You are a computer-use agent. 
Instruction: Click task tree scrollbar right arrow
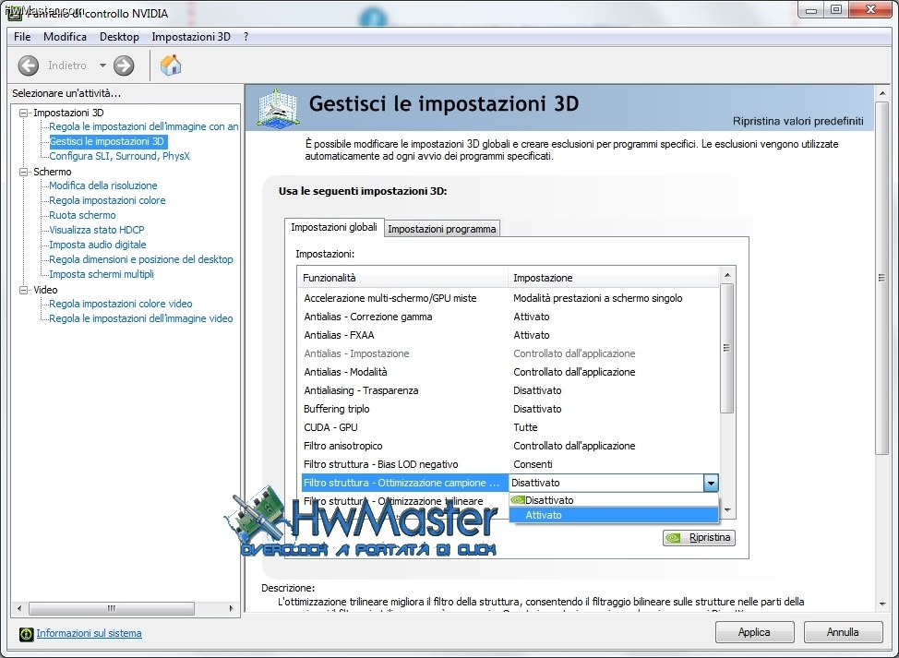[x=231, y=608]
